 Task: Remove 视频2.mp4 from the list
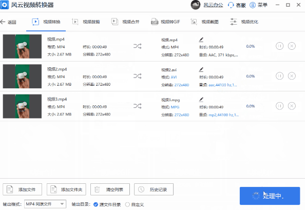coord(292,76)
